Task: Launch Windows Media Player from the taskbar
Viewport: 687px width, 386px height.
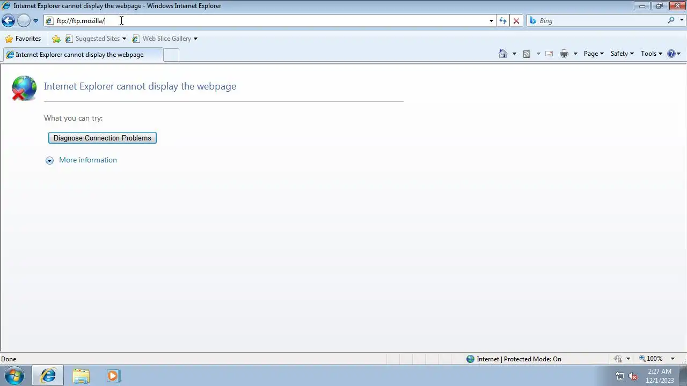Action: click(x=113, y=376)
